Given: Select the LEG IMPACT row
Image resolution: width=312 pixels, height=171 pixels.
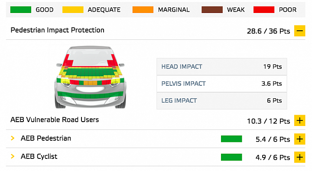Looking at the screenshot, I should 222,100.
